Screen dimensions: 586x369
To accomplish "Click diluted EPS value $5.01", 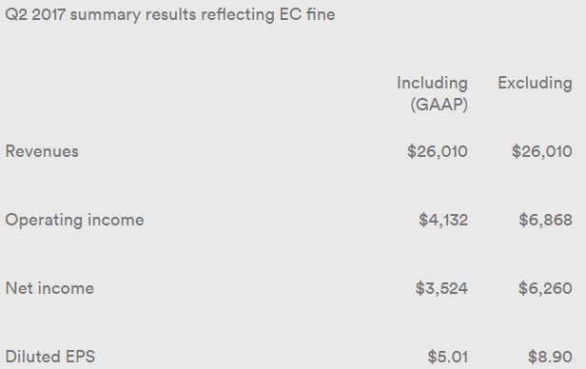I will (x=448, y=357).
